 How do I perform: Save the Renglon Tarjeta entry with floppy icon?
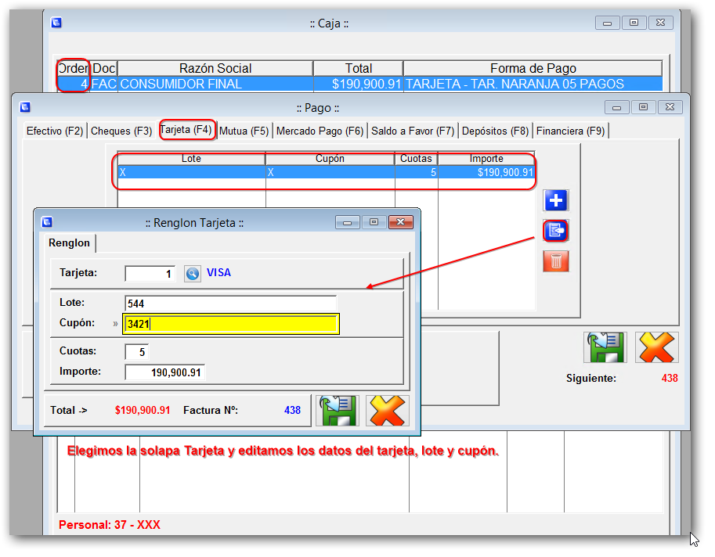click(x=337, y=410)
